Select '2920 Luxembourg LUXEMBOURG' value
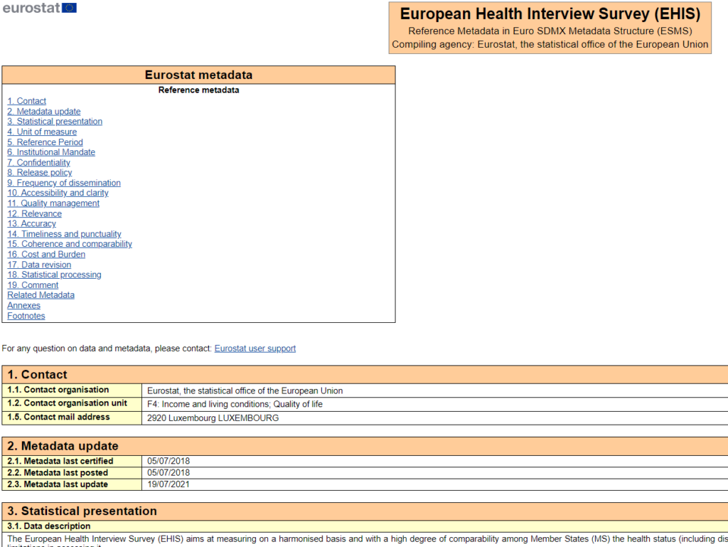 (213, 418)
